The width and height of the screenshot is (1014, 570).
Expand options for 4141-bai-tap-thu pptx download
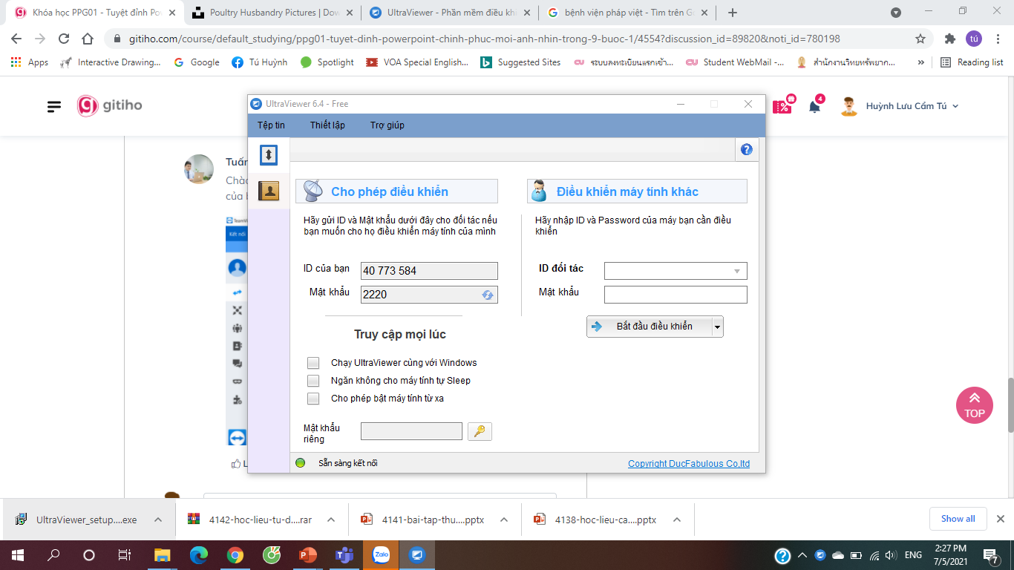tap(504, 520)
